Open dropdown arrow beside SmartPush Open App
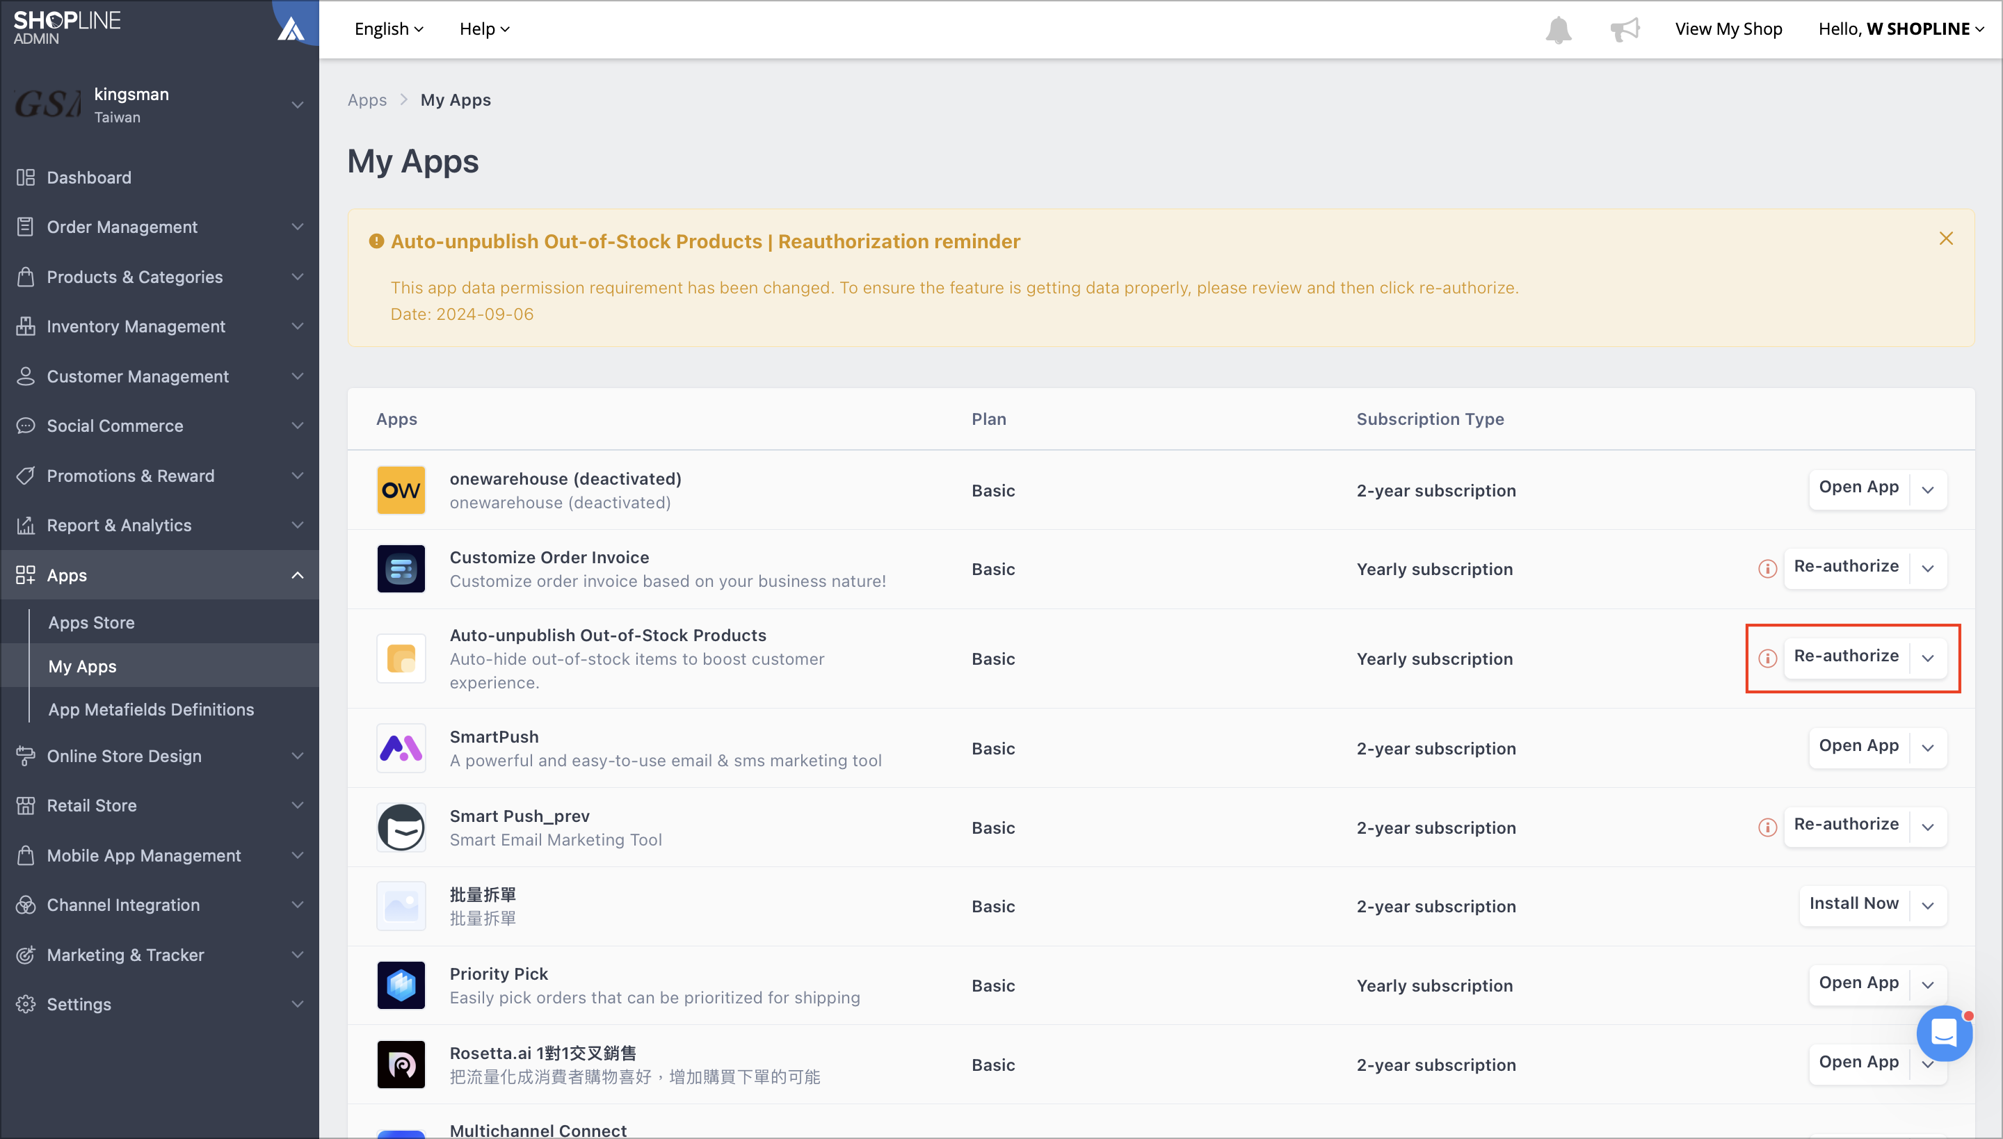The width and height of the screenshot is (2003, 1139). click(x=1928, y=749)
